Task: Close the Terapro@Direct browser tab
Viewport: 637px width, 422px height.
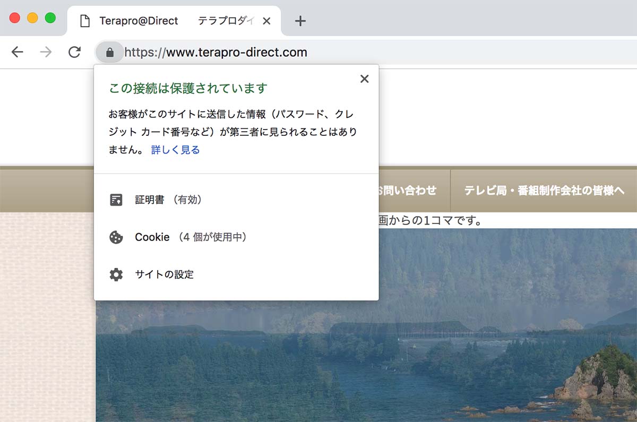Action: tap(267, 21)
